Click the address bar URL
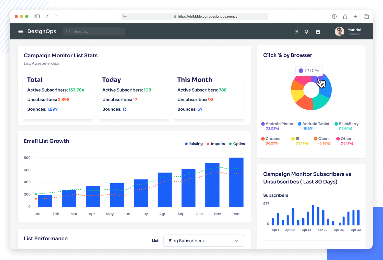The height and width of the screenshot is (260, 383). point(208,16)
